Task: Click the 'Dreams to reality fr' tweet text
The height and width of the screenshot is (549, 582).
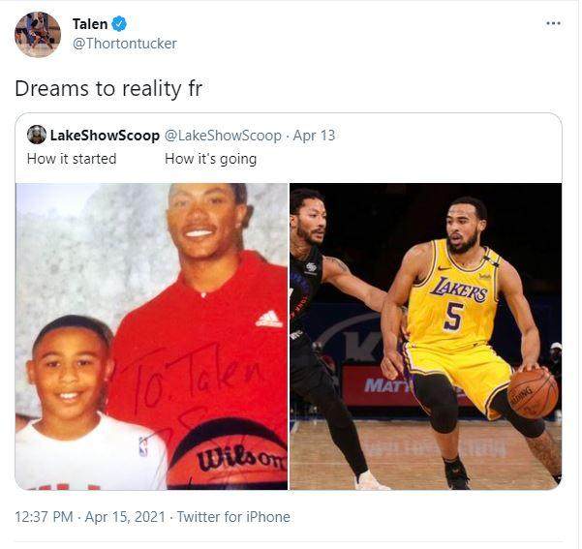Action: coord(108,88)
